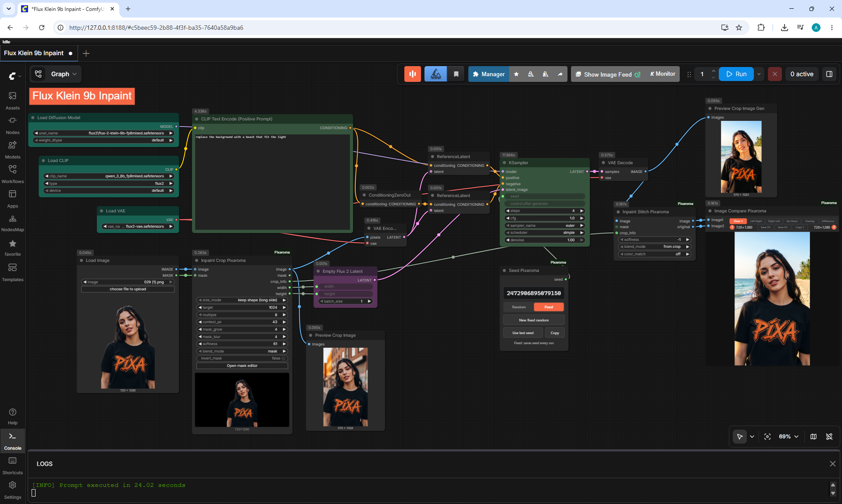Open the Chrome downloads icon
This screenshot has width=842, height=504.
point(785,28)
